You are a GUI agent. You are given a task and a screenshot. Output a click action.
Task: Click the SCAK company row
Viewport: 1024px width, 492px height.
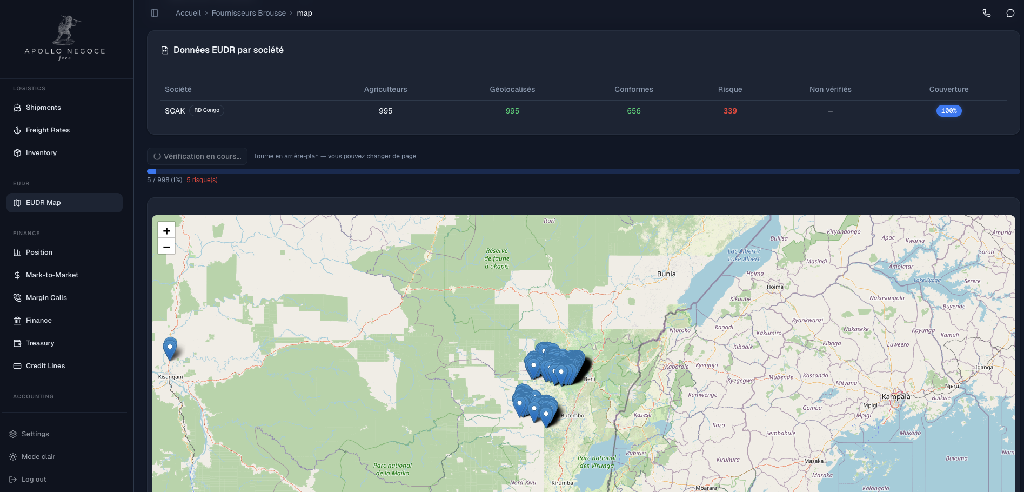point(175,111)
